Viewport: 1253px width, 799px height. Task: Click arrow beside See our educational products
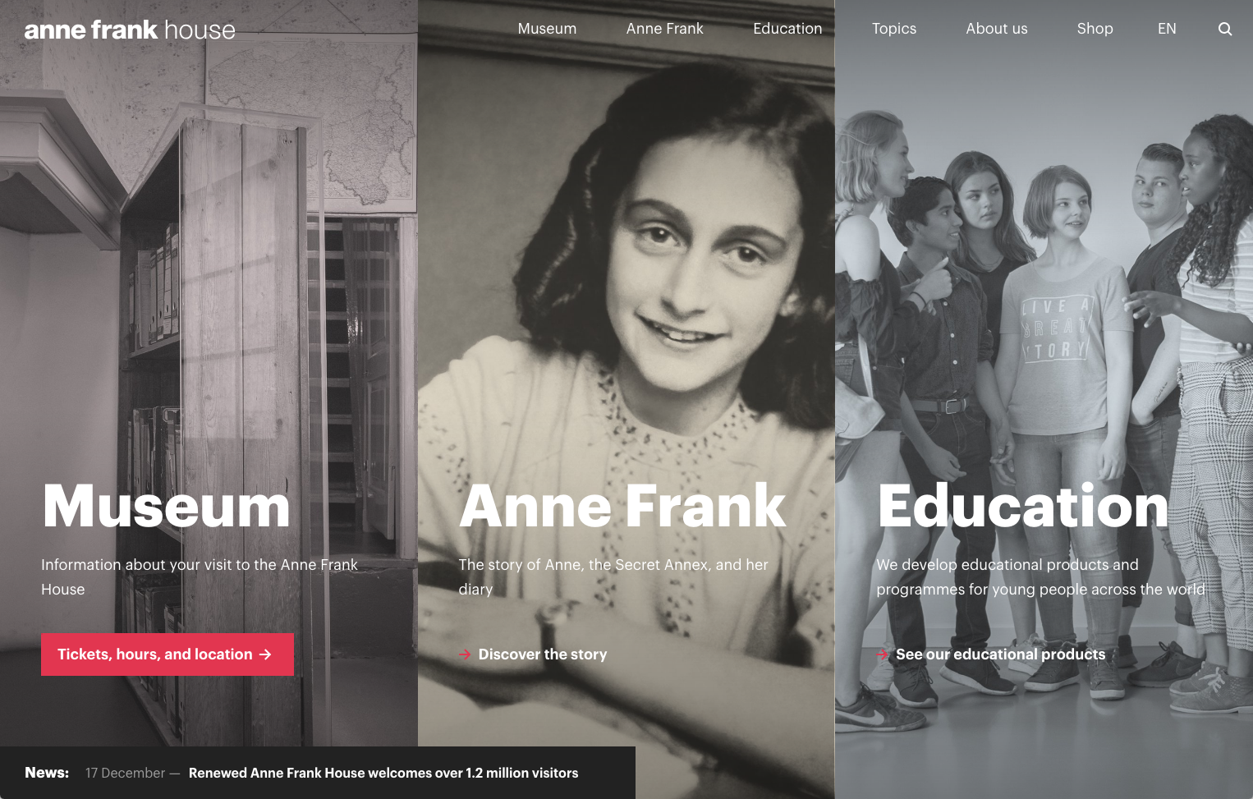(x=883, y=654)
